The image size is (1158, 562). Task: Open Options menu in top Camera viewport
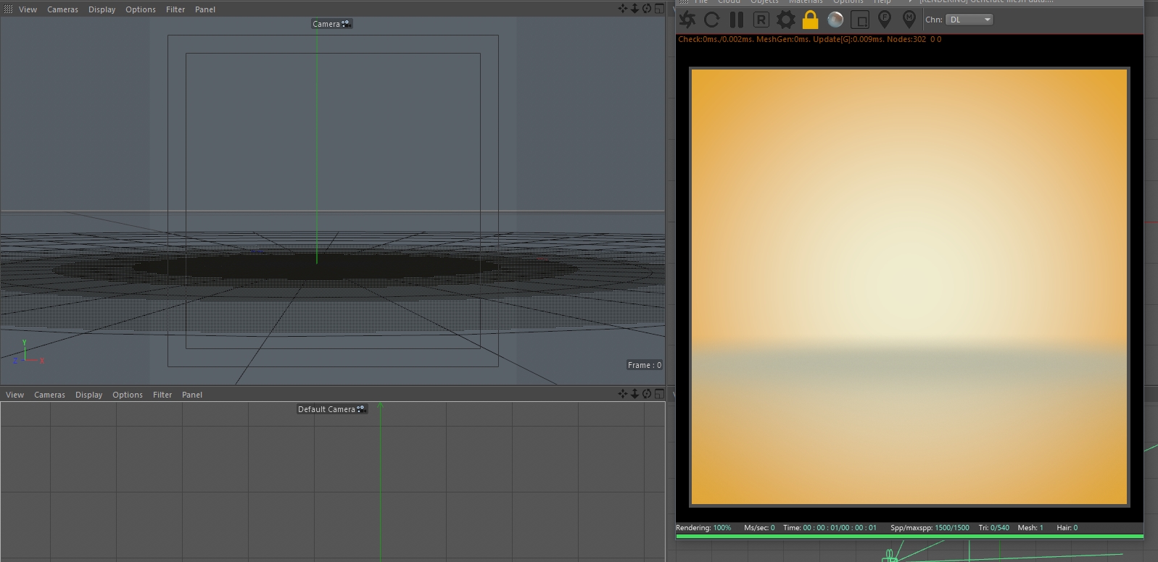[141, 9]
